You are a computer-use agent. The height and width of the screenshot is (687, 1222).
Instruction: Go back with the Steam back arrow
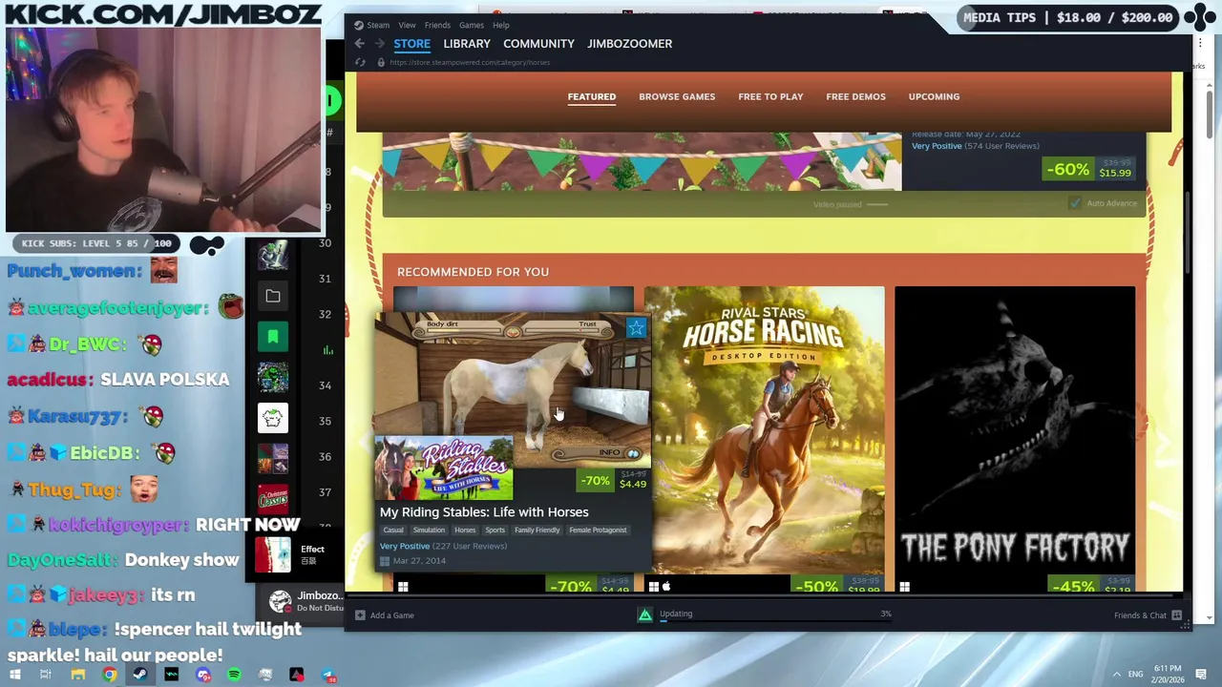[x=360, y=44]
